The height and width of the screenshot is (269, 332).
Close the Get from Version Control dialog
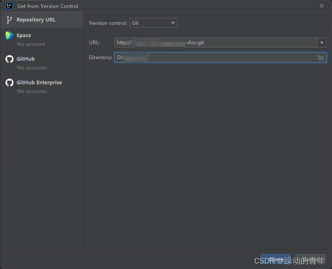pyautogui.click(x=321, y=6)
